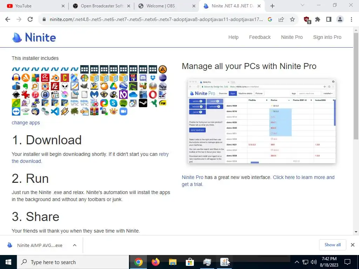Click the Dropbox icon

tap(153, 78)
